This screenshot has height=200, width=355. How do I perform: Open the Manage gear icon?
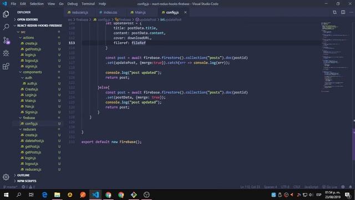coord(6,177)
